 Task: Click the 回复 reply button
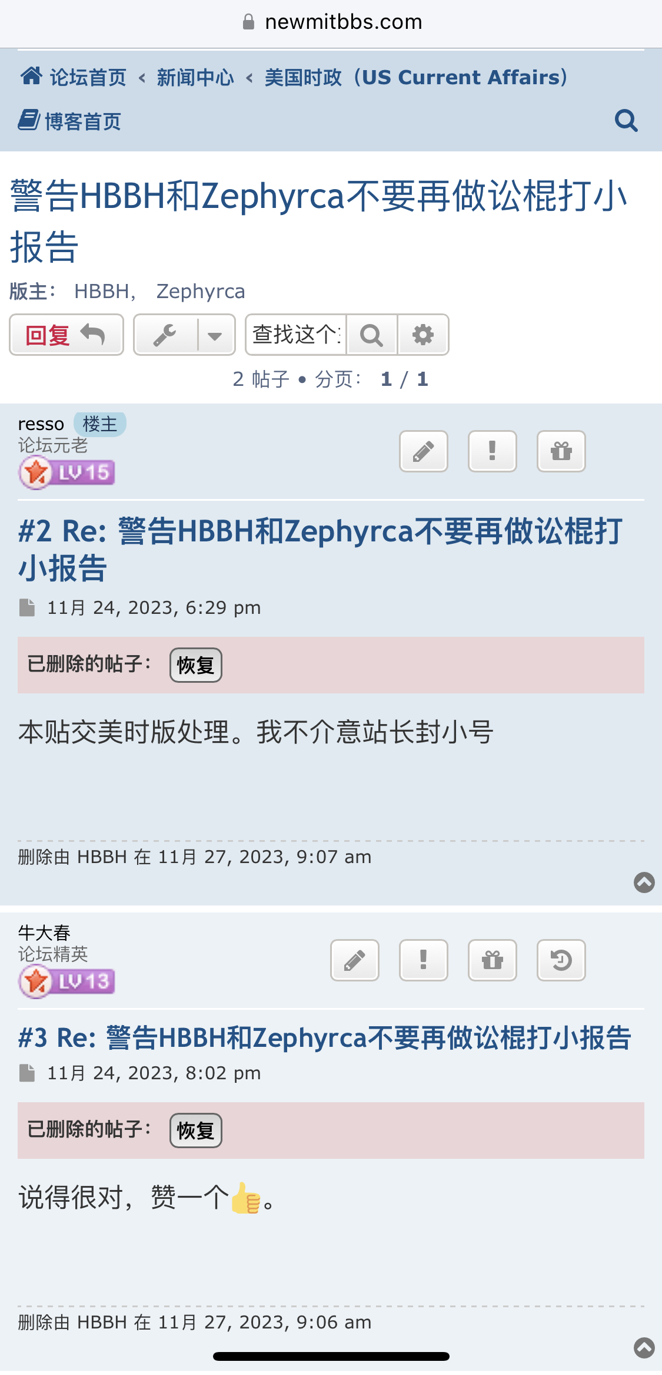tap(66, 335)
